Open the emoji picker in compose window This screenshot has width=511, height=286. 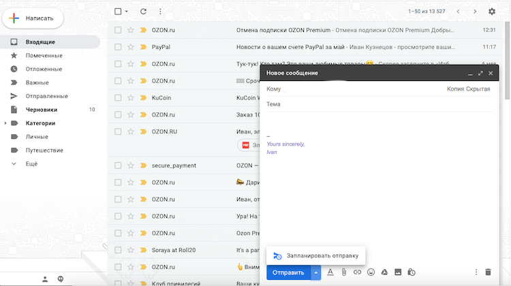point(371,272)
